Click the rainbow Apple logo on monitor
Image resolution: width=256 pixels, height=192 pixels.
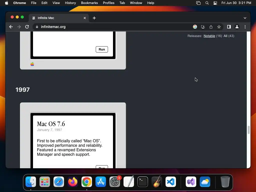(x=32, y=64)
